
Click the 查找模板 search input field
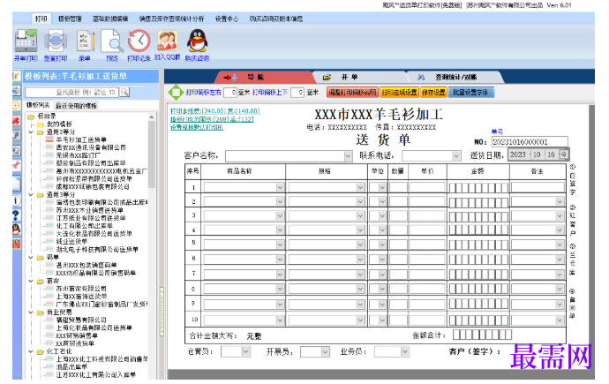click(x=72, y=92)
